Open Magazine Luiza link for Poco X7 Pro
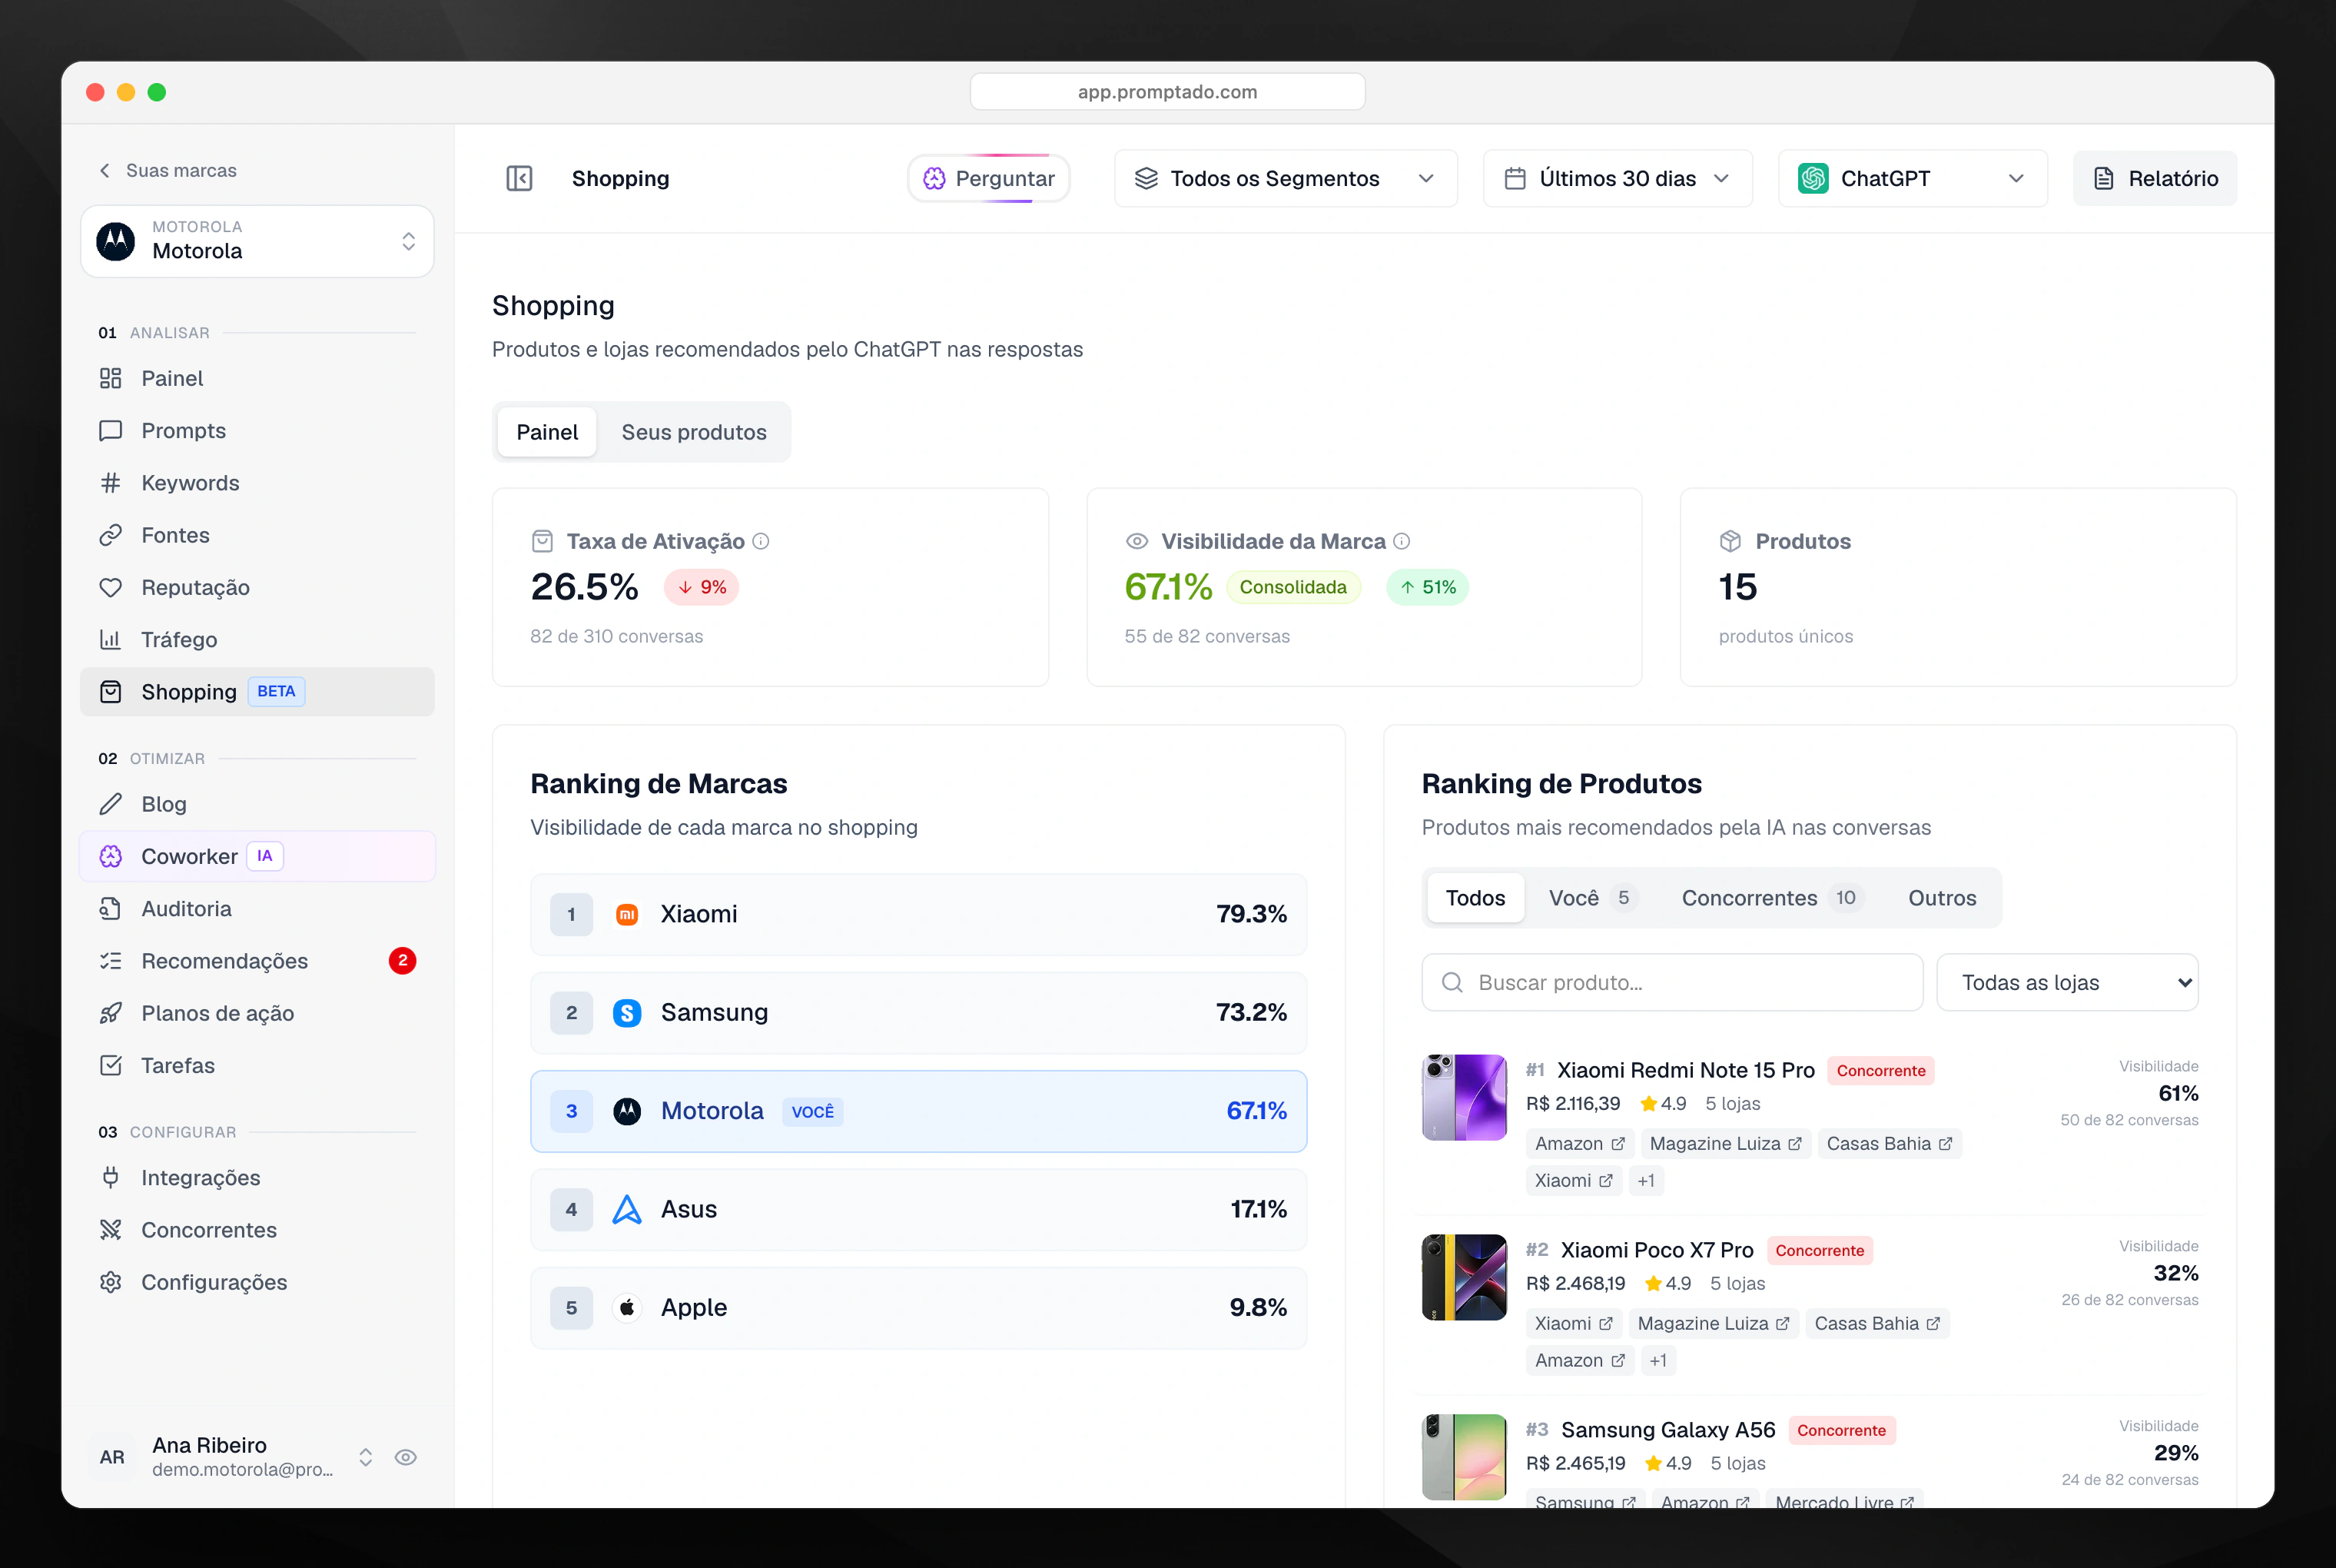 click(1714, 1323)
